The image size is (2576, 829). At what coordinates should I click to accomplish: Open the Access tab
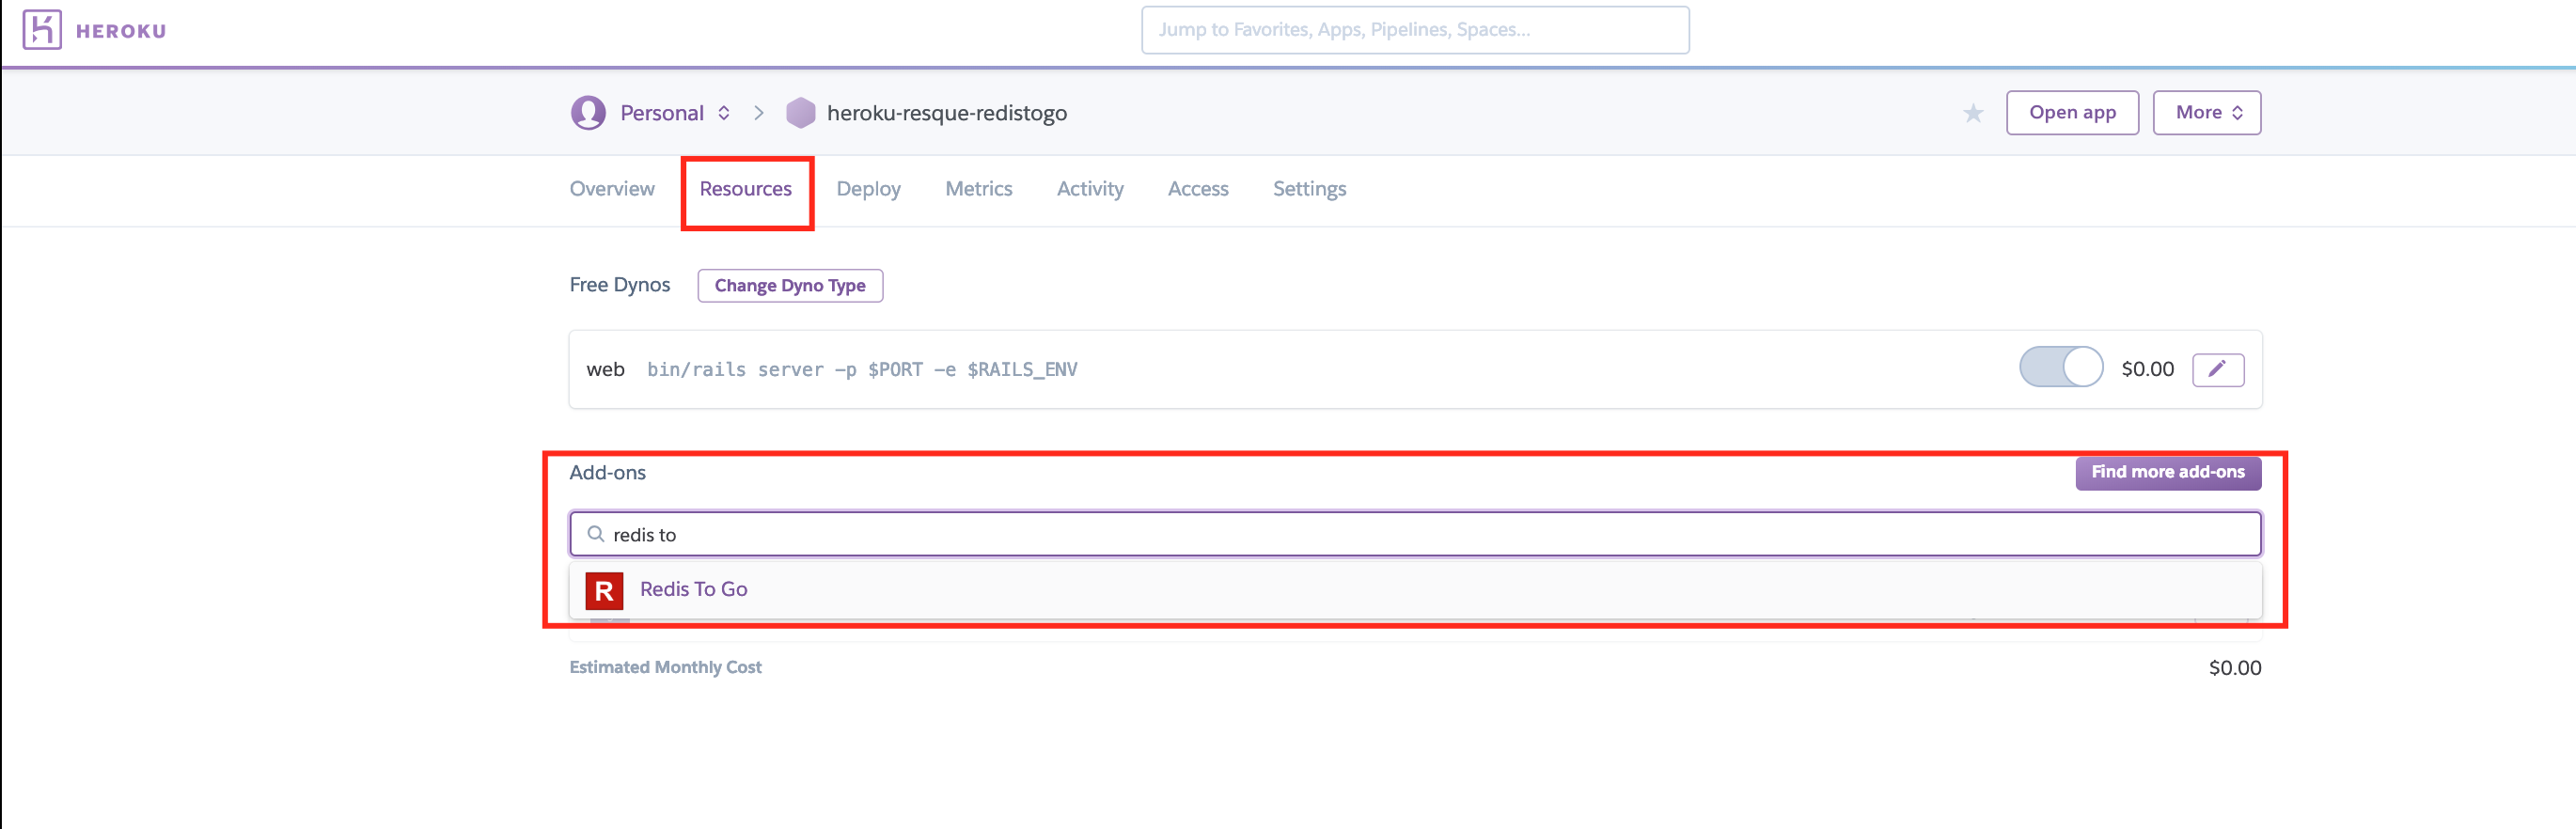coord(1198,189)
